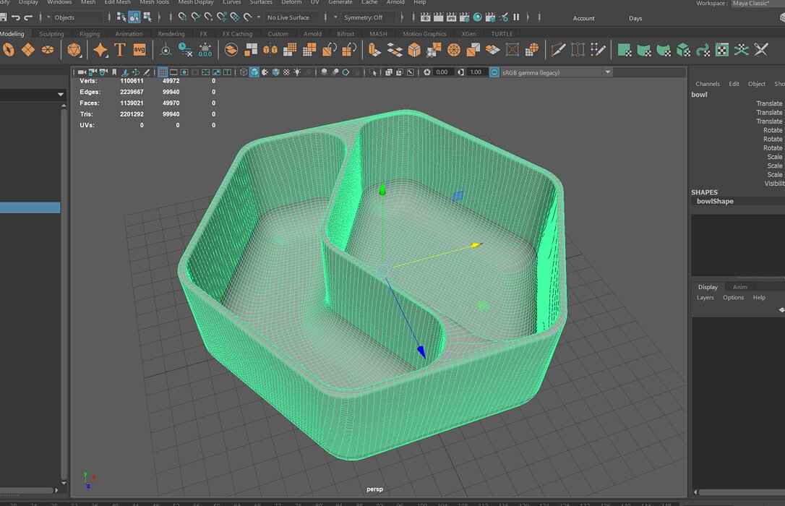Open the Mesh Tools menu

pyautogui.click(x=154, y=2)
